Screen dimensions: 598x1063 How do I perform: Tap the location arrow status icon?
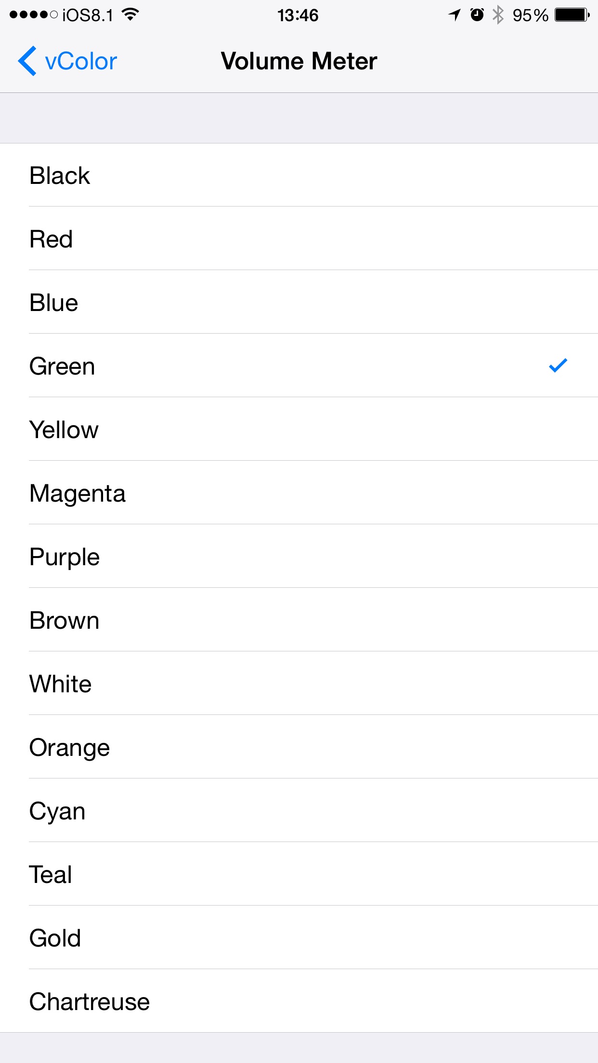[455, 15]
